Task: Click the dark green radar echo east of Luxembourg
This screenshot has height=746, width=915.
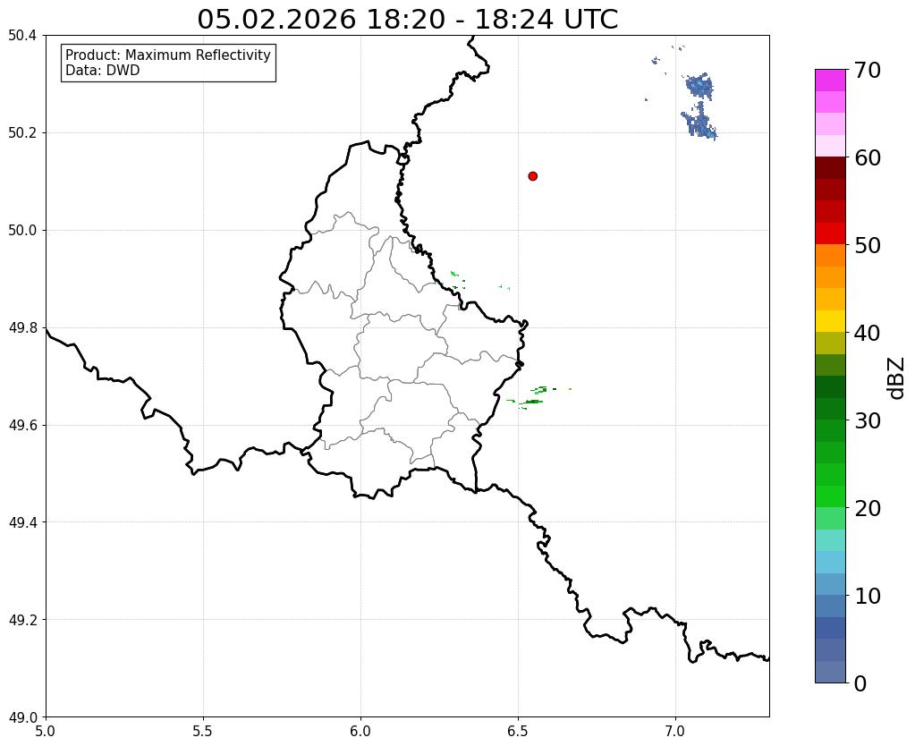Action: pyautogui.click(x=533, y=401)
